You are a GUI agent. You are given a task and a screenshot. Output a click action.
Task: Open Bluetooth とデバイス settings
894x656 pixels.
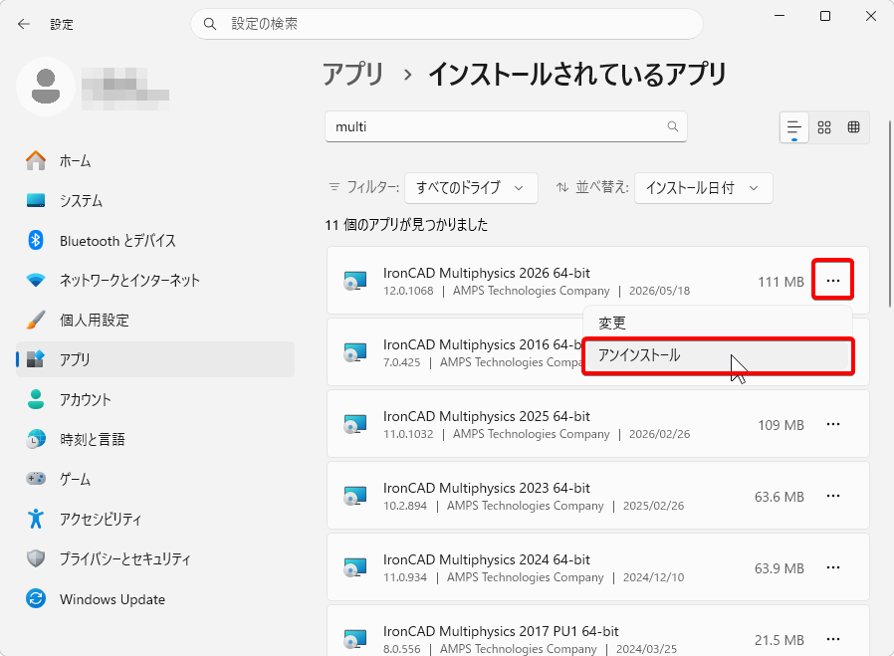pos(155,241)
